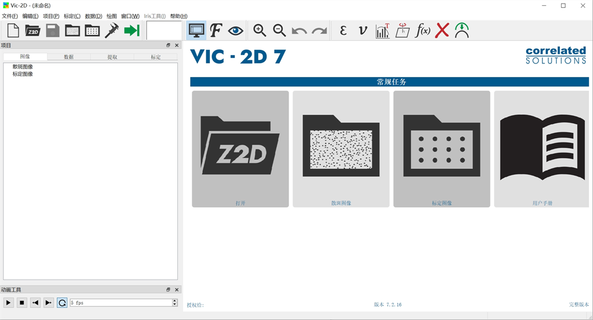The image size is (593, 320).
Task: Click the empty toolbar input box
Action: tap(164, 31)
